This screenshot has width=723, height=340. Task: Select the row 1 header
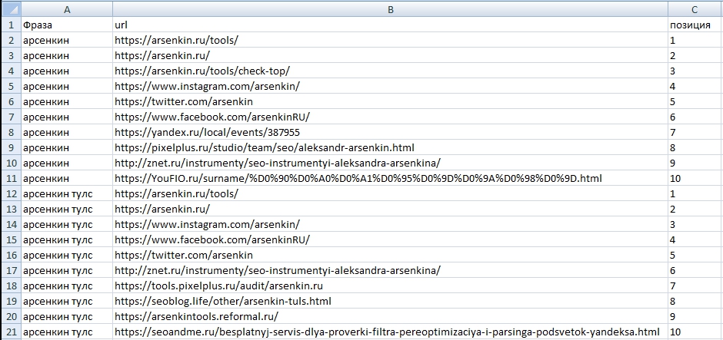click(x=9, y=25)
